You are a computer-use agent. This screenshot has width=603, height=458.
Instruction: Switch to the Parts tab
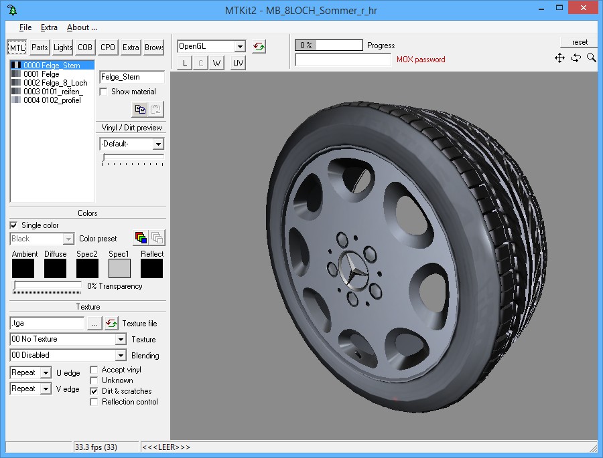point(40,47)
